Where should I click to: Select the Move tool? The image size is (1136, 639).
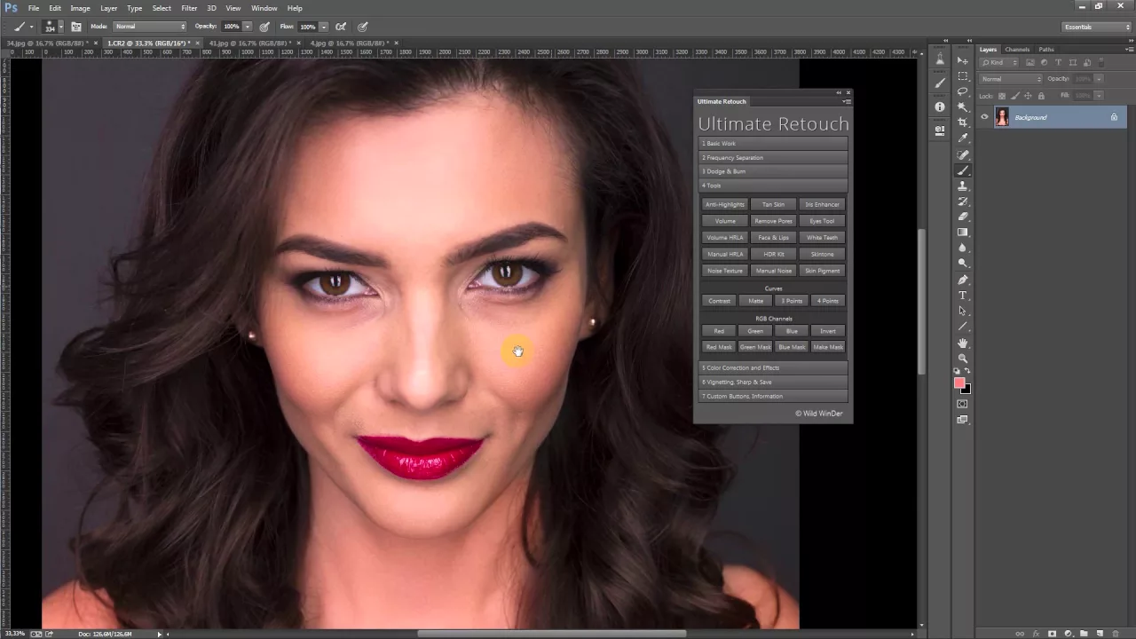[x=963, y=60]
